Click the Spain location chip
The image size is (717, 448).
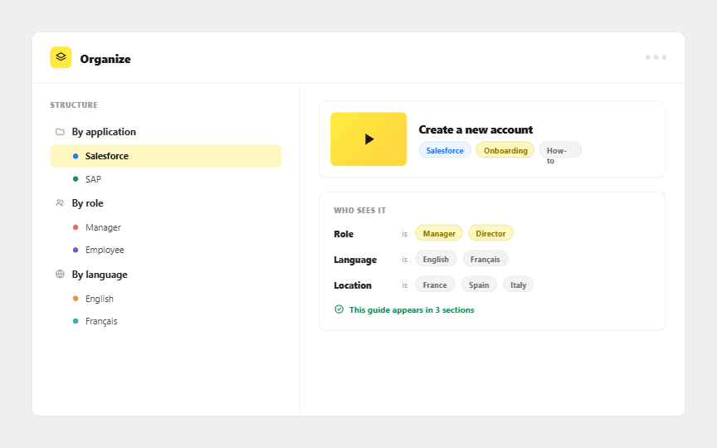click(x=479, y=285)
